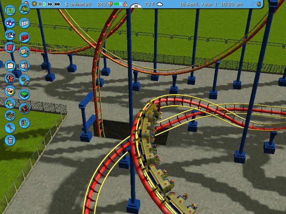Pause the game
Image resolution: width=286 pixels, height=214 pixels.
click(x=40, y=4)
